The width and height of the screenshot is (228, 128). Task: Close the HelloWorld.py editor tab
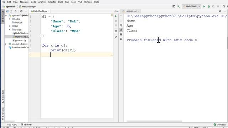[48, 11]
